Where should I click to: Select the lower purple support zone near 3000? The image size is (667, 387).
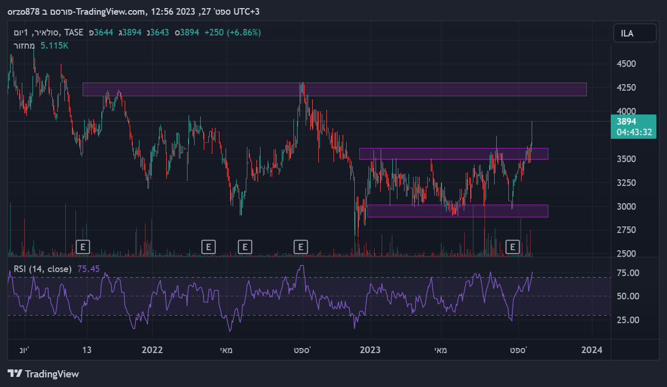(458, 211)
